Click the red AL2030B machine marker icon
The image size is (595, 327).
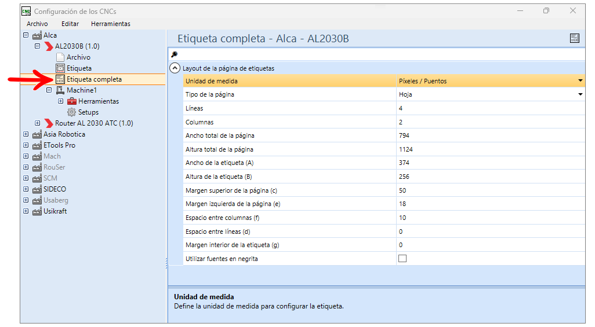[49, 46]
